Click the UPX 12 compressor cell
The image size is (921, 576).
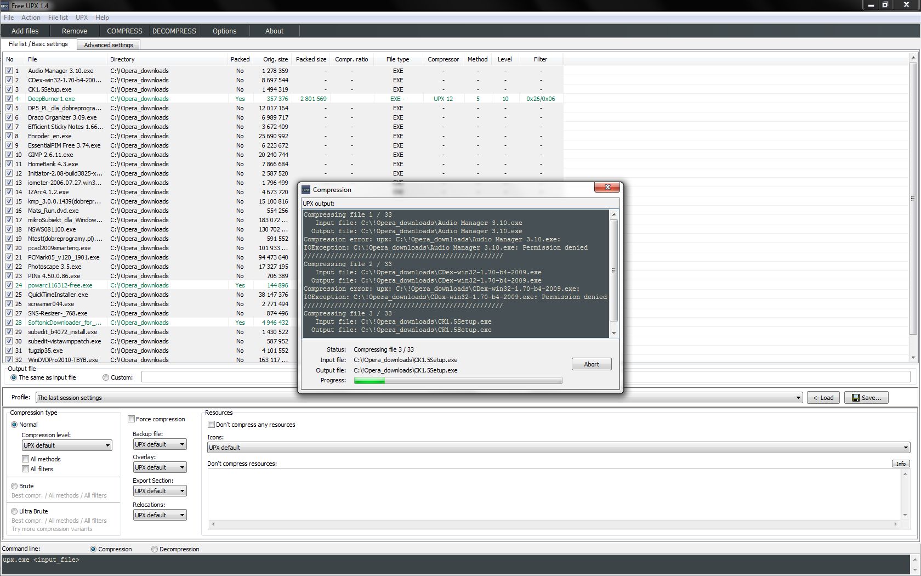(443, 99)
